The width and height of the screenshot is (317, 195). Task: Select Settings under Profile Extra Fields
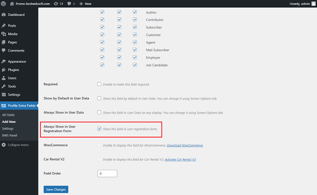8,128
